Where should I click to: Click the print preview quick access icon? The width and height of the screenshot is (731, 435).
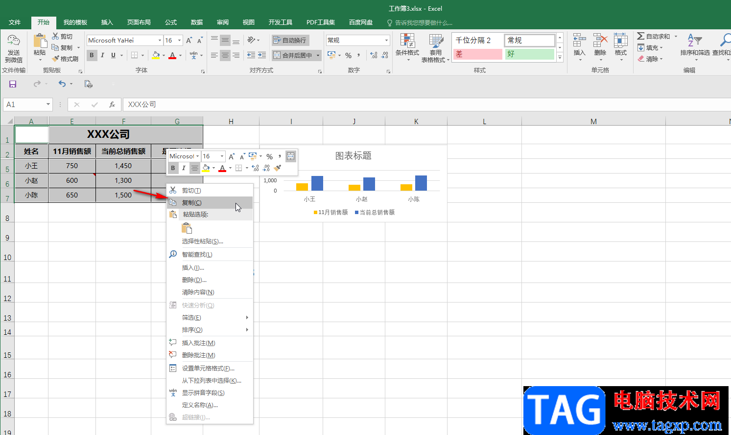89,84
